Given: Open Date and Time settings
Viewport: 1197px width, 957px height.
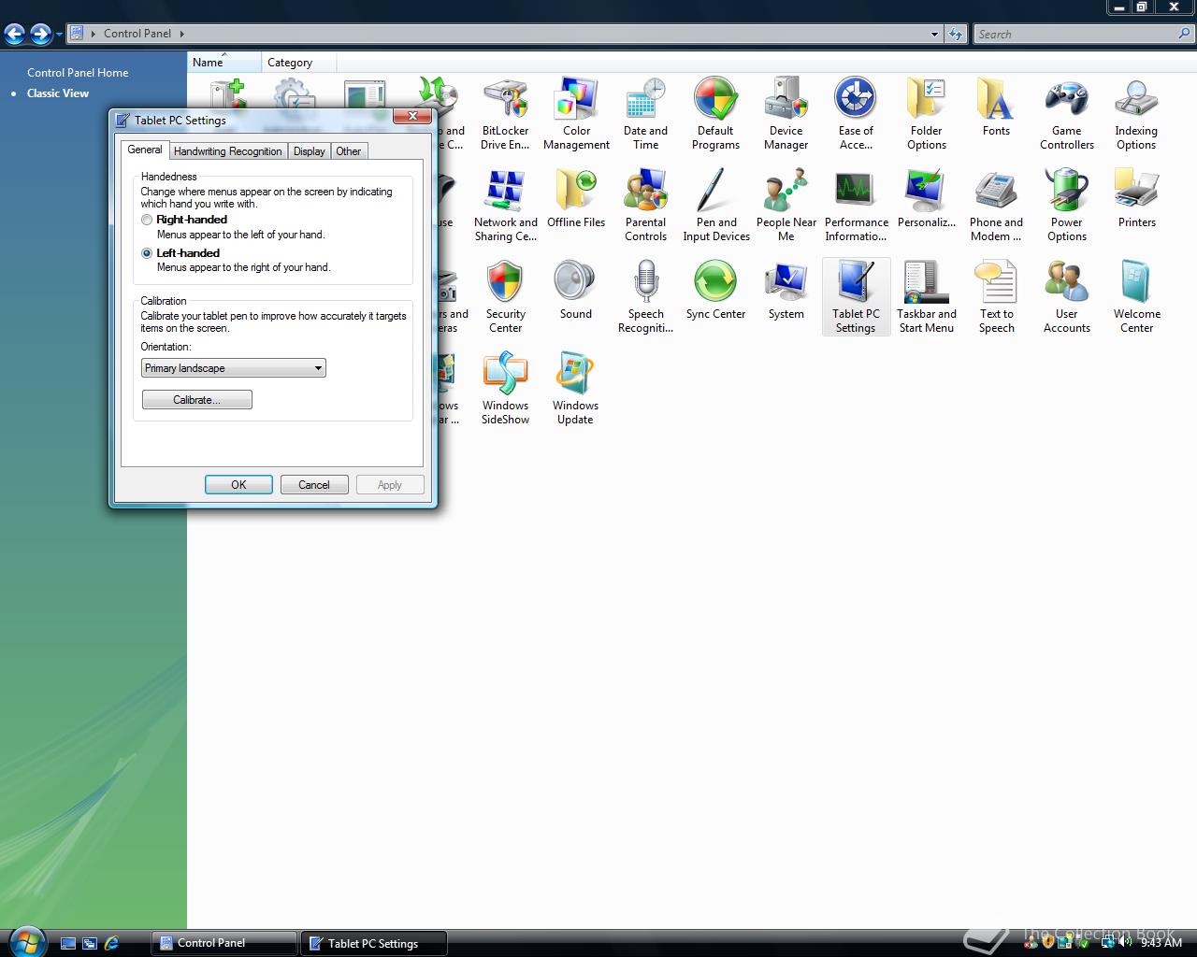Looking at the screenshot, I should click(x=645, y=114).
